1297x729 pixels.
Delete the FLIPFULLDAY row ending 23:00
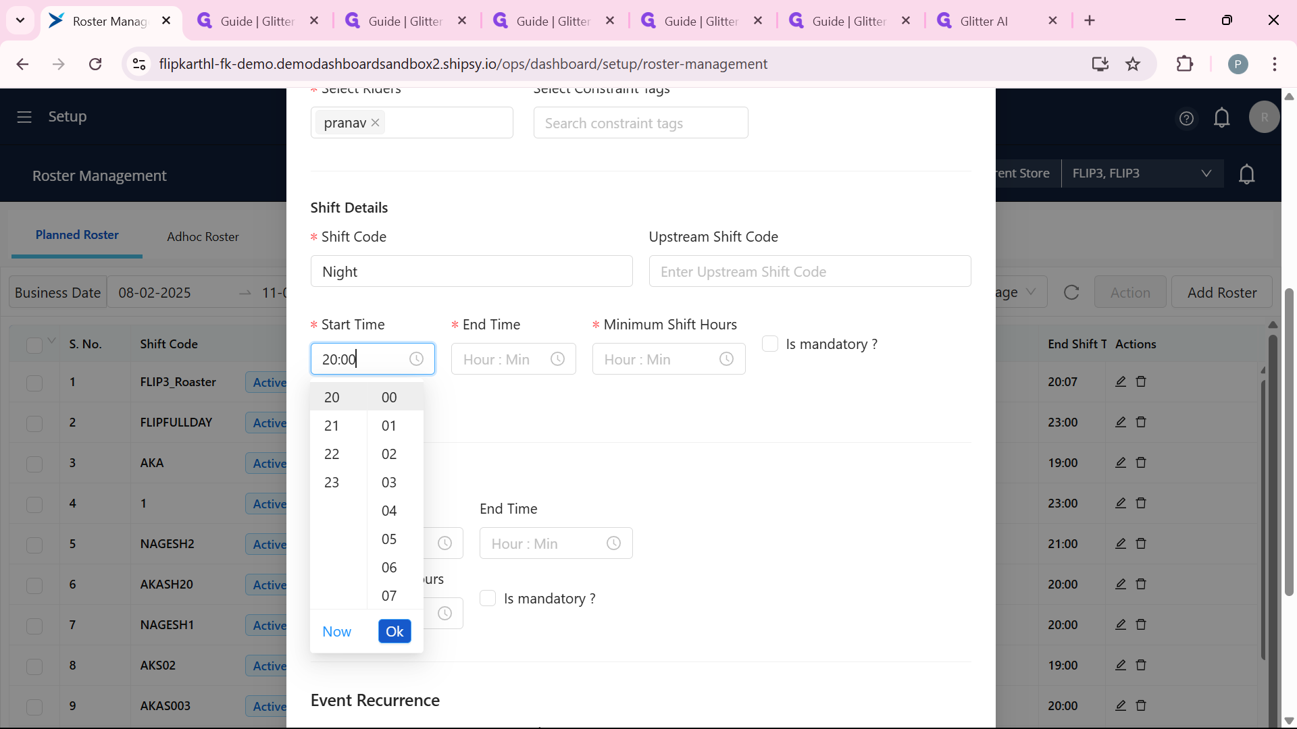(x=1141, y=422)
